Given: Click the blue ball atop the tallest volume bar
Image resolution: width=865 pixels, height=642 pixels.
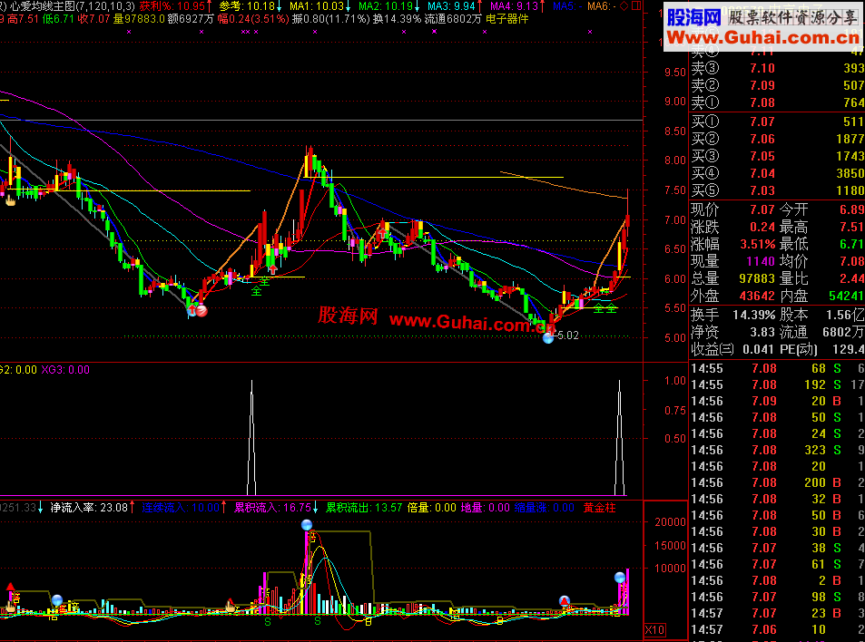Looking at the screenshot, I should pos(307,525).
